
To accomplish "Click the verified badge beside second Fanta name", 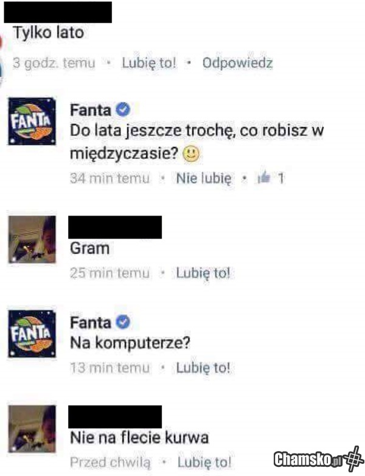I will click(123, 322).
